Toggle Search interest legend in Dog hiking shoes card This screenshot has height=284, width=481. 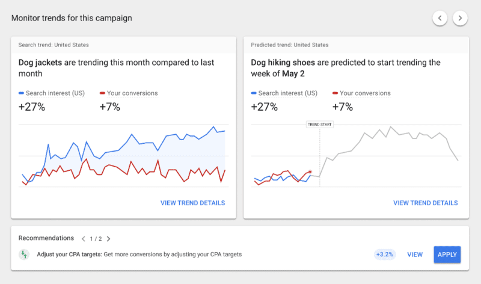(x=284, y=93)
